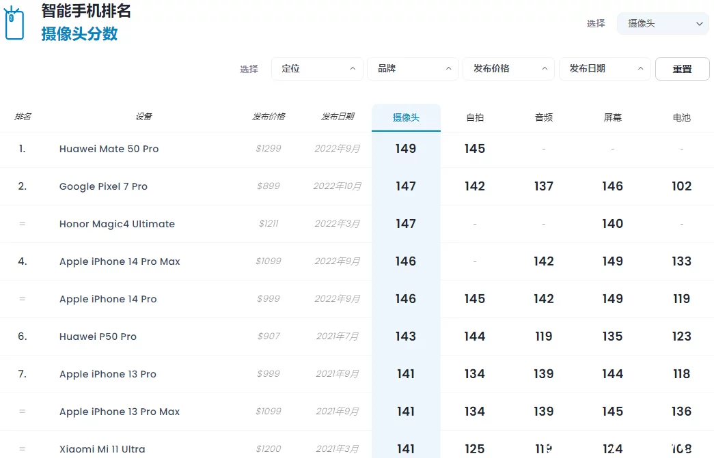Click camera score 149 for Huawei Mate 50 Pro

click(406, 149)
